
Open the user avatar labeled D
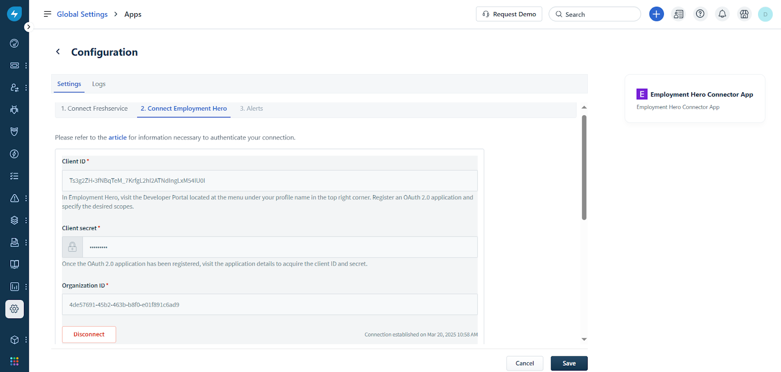pos(765,14)
